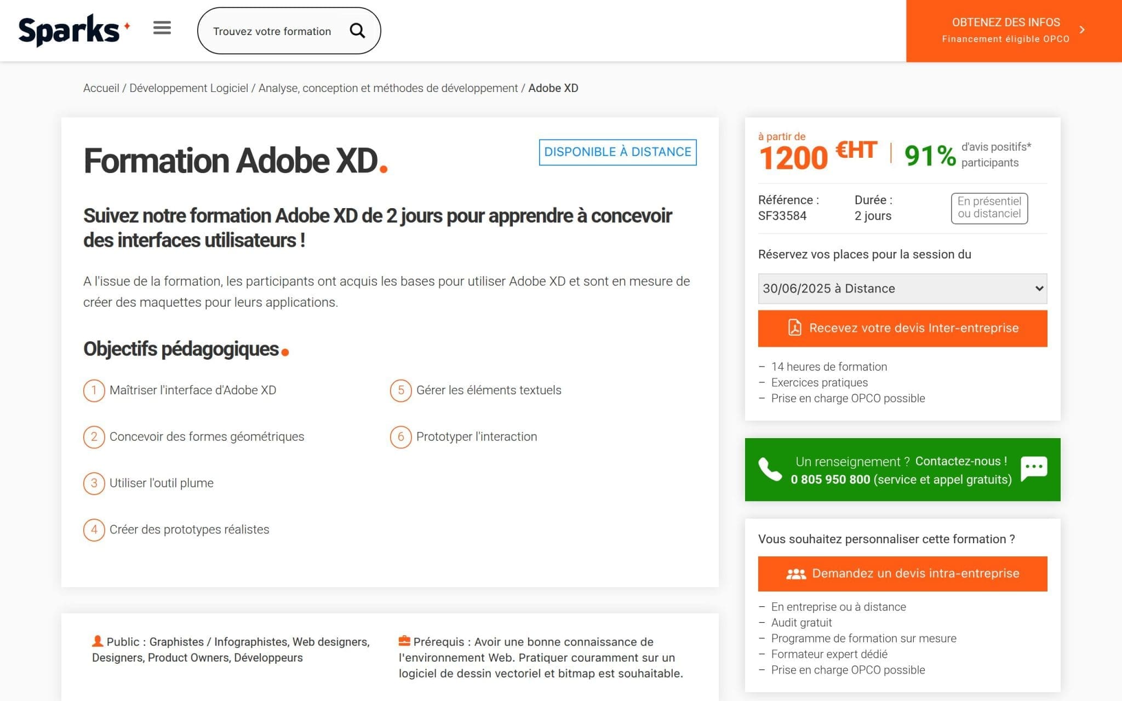Screen dimensions: 1122x701
Task: Click the phone icon in the green contact box
Action: coord(770,469)
